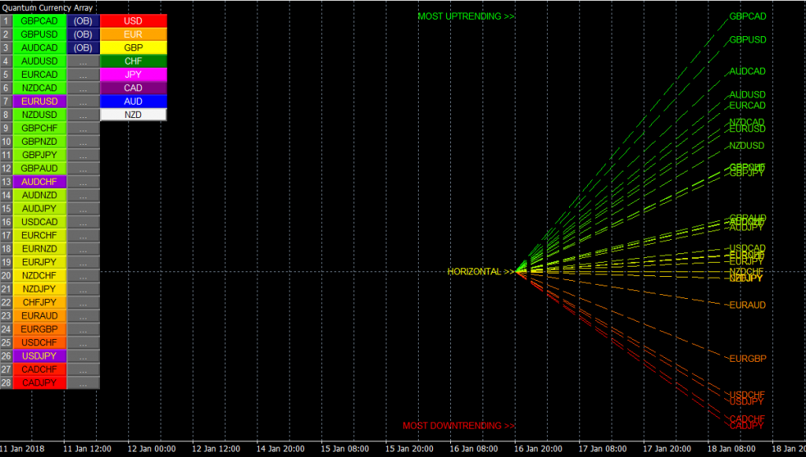Click the MOST UPTRENDING >> label
The width and height of the screenshot is (806, 457).
pyautogui.click(x=466, y=16)
